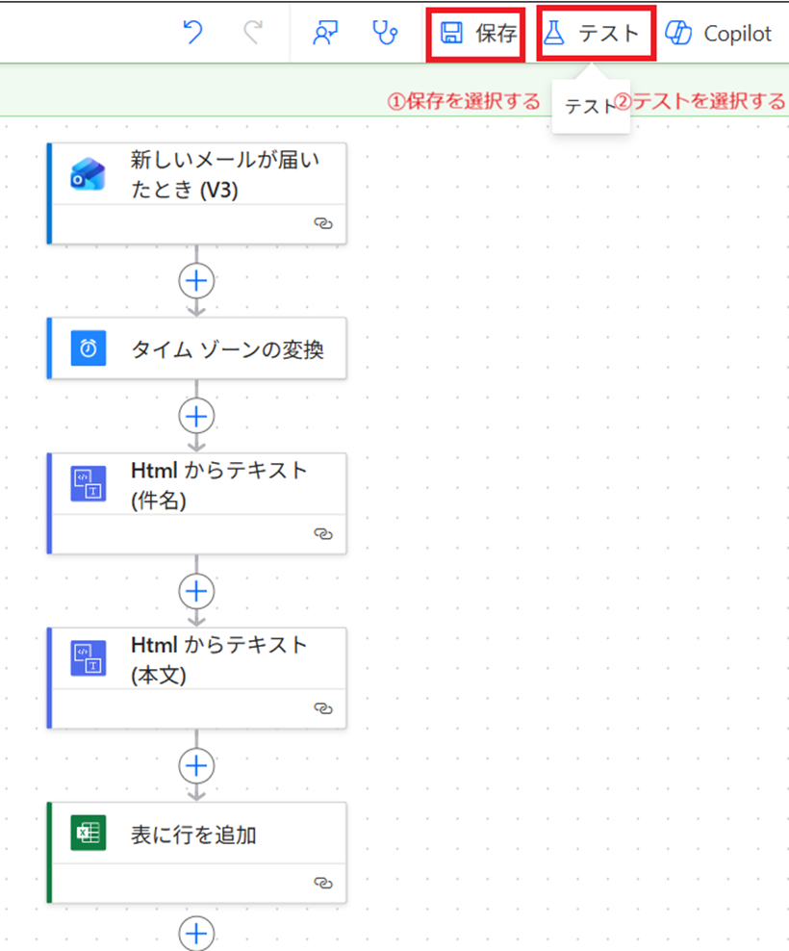The height and width of the screenshot is (951, 789).
Task: Click the Html からテキスト (件名) action icon
Action: click(89, 483)
